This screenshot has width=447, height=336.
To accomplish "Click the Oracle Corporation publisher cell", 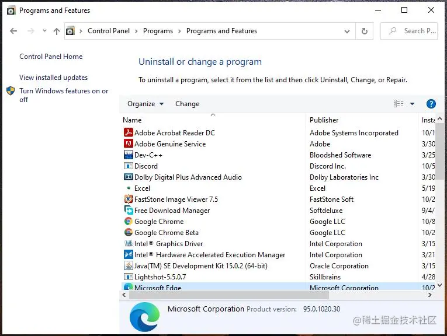I will pyautogui.click(x=339, y=266).
